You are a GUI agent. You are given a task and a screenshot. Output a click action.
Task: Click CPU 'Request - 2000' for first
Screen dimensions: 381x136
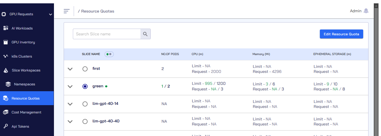[x=206, y=71]
